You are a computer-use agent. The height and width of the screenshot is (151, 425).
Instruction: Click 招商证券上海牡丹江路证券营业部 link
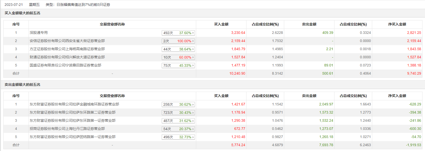coord(67,129)
